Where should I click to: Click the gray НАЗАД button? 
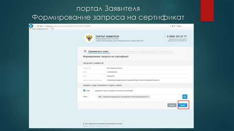pos(172,105)
